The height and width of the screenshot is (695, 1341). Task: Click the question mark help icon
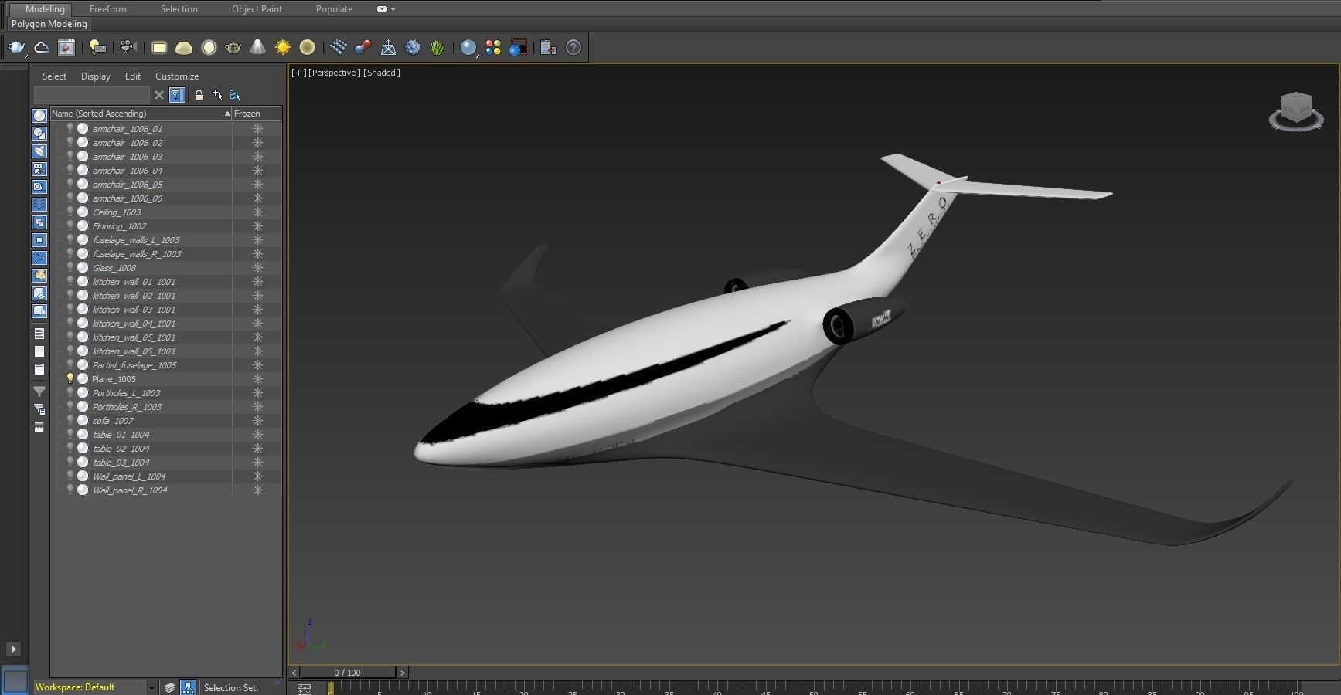point(573,48)
